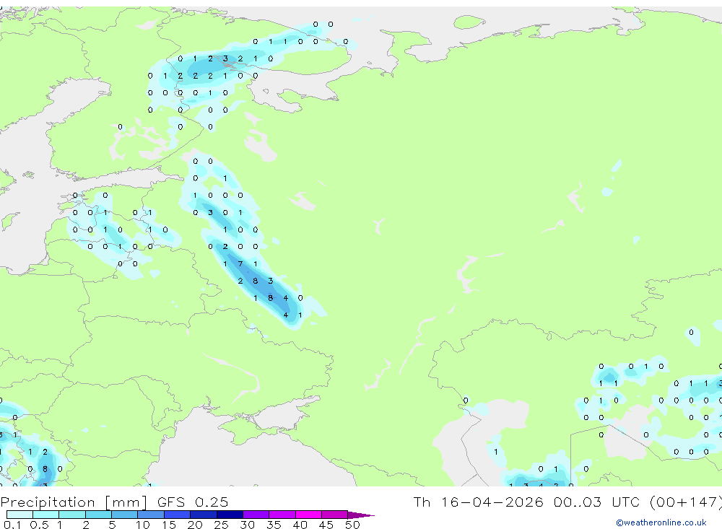
Task: Select the 30–35 mm purple legend swatch
Action: click(256, 515)
